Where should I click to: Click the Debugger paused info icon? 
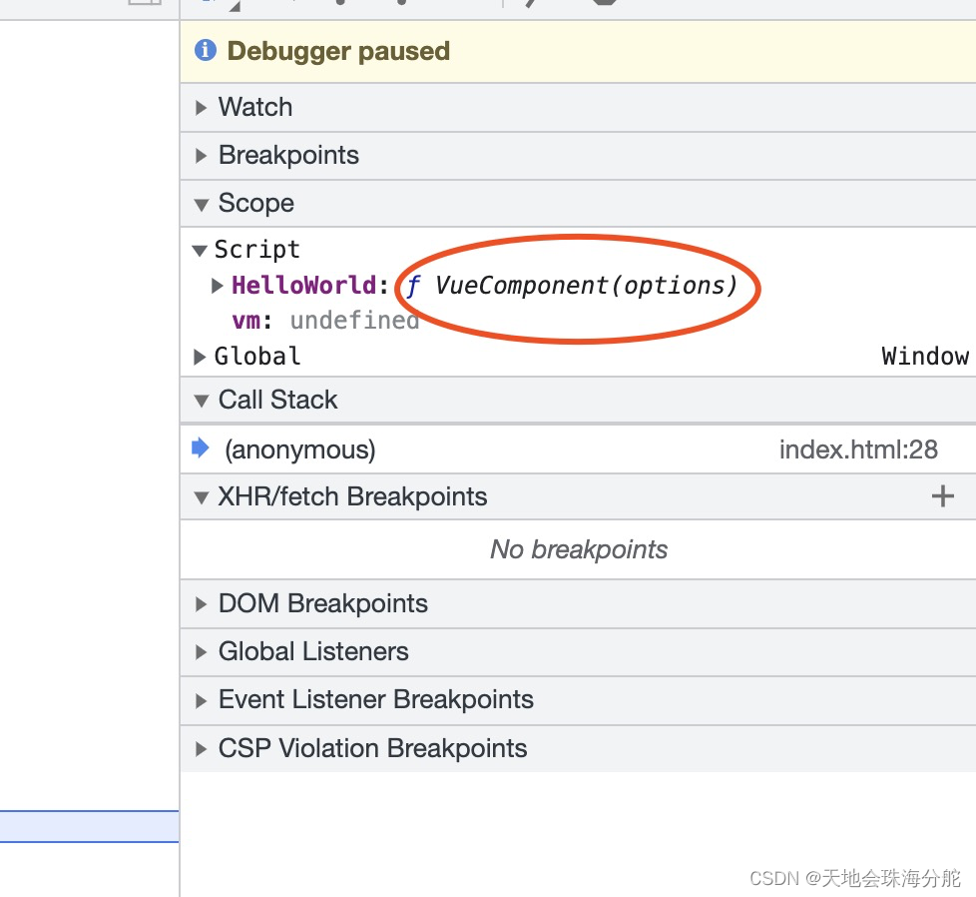point(206,50)
